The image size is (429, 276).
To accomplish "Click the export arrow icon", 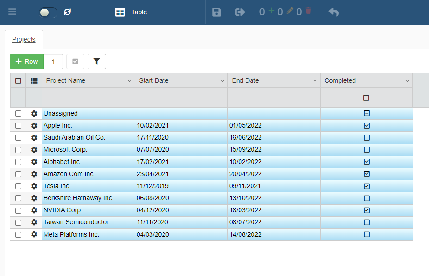I will 240,12.
